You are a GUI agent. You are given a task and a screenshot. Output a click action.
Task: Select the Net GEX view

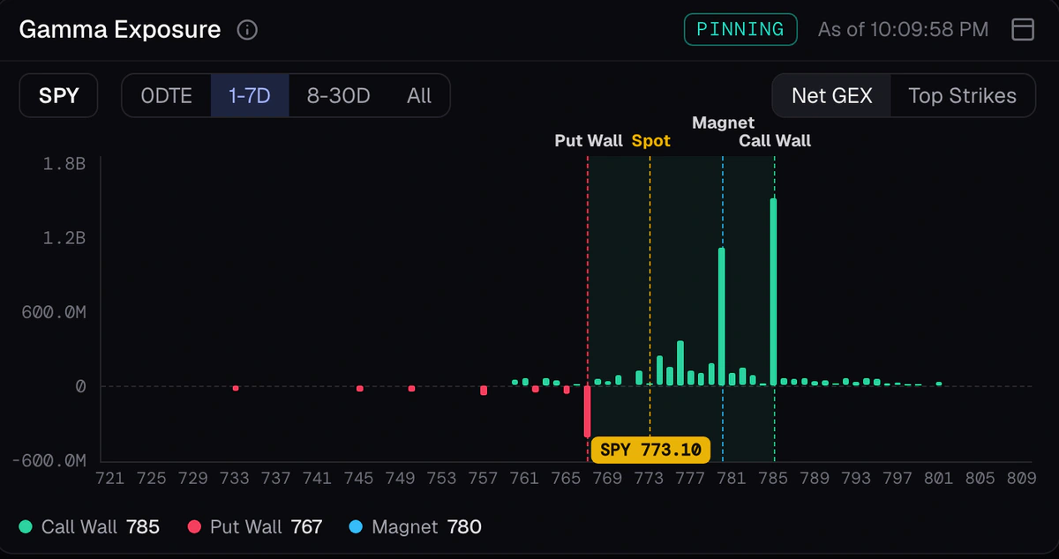[831, 95]
